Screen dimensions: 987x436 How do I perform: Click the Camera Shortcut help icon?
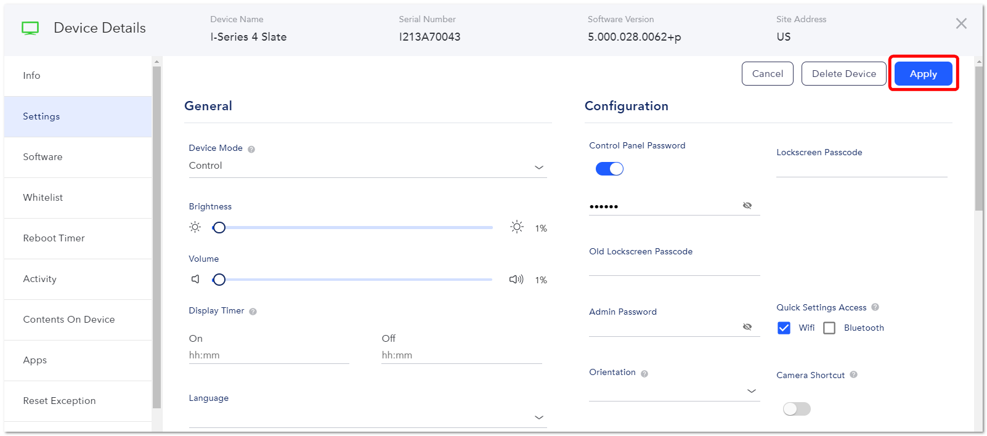pyautogui.click(x=853, y=374)
